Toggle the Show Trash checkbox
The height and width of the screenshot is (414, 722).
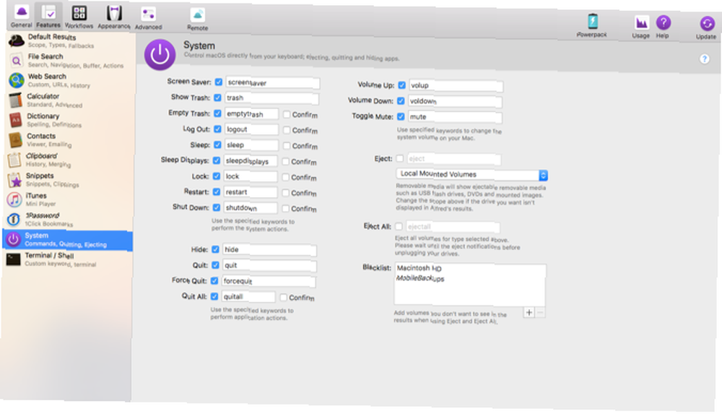218,98
